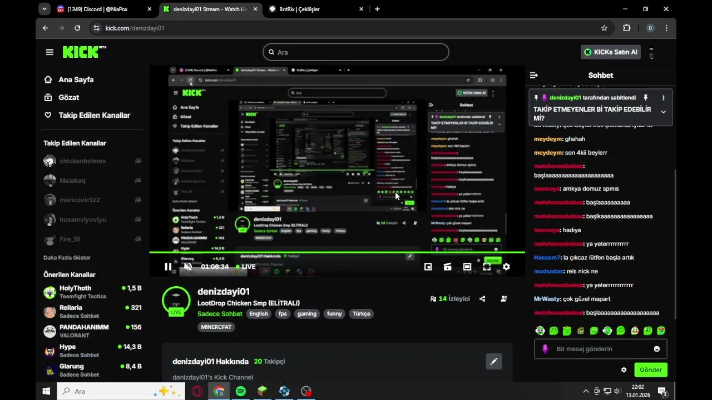
Task: Focus the Ara search field in Kick header
Action: 355,52
